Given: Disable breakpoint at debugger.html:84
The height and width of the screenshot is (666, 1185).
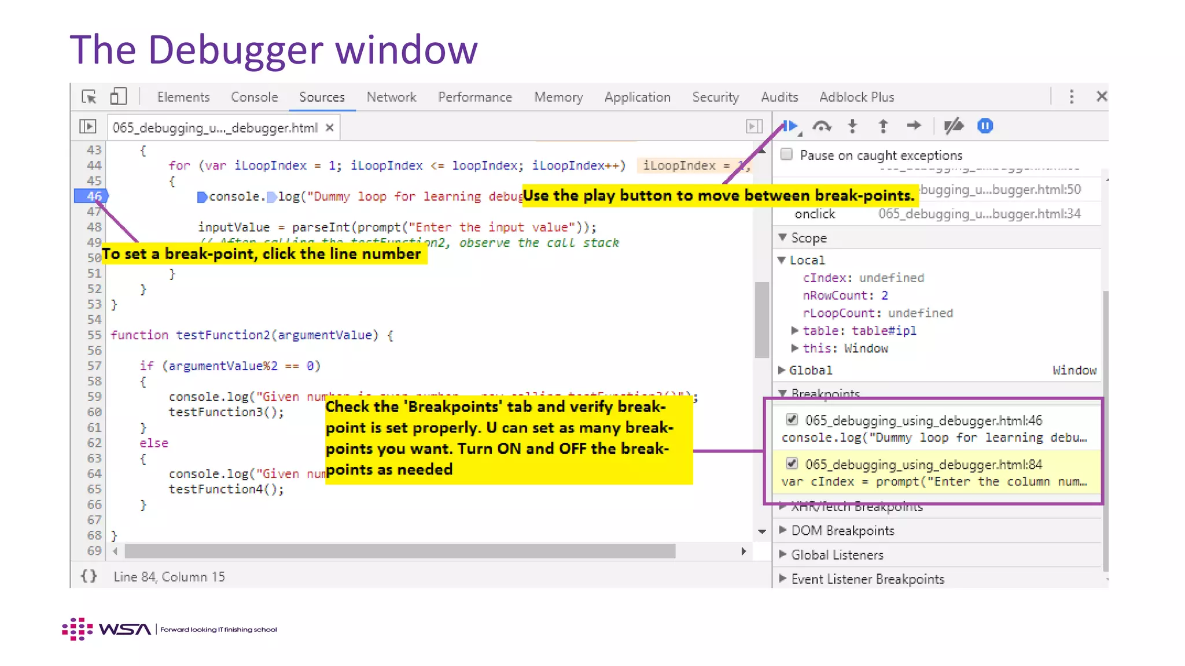Looking at the screenshot, I should [792, 463].
